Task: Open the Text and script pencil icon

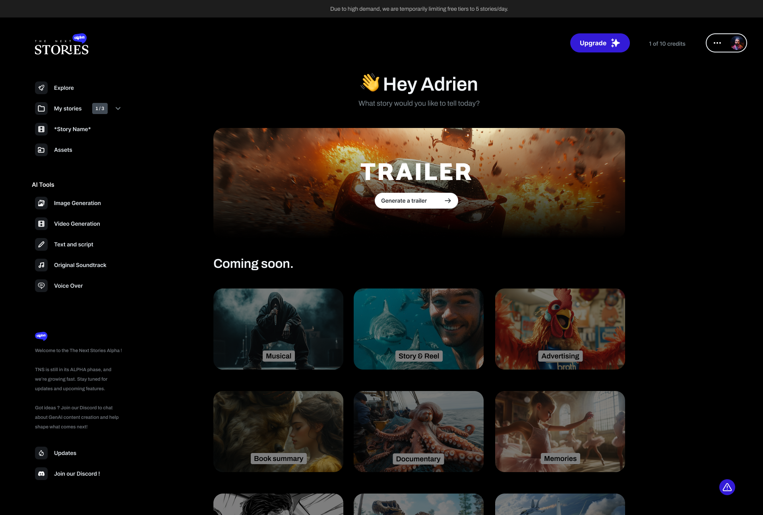Action: [41, 244]
